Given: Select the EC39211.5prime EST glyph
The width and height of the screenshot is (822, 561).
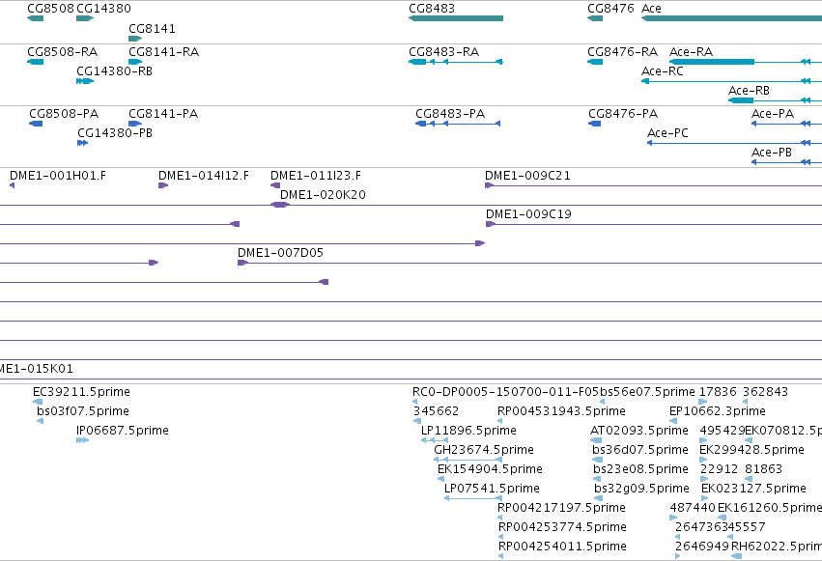Looking at the screenshot, I should pyautogui.click(x=38, y=402).
